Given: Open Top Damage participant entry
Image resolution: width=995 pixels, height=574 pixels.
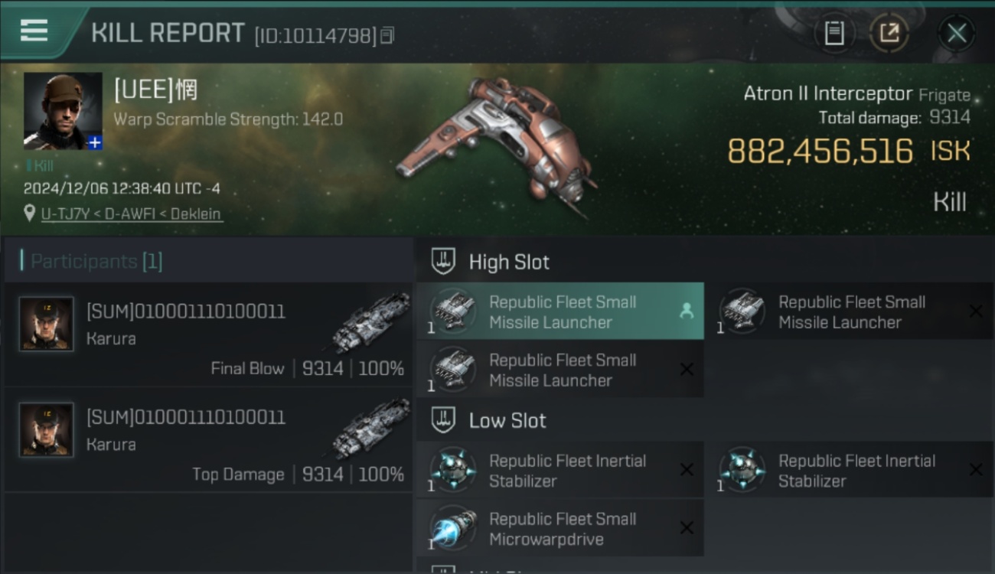Looking at the screenshot, I should 208,440.
